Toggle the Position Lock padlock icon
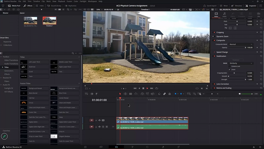The height and width of the screenshot is (149, 264). (x=169, y=94)
